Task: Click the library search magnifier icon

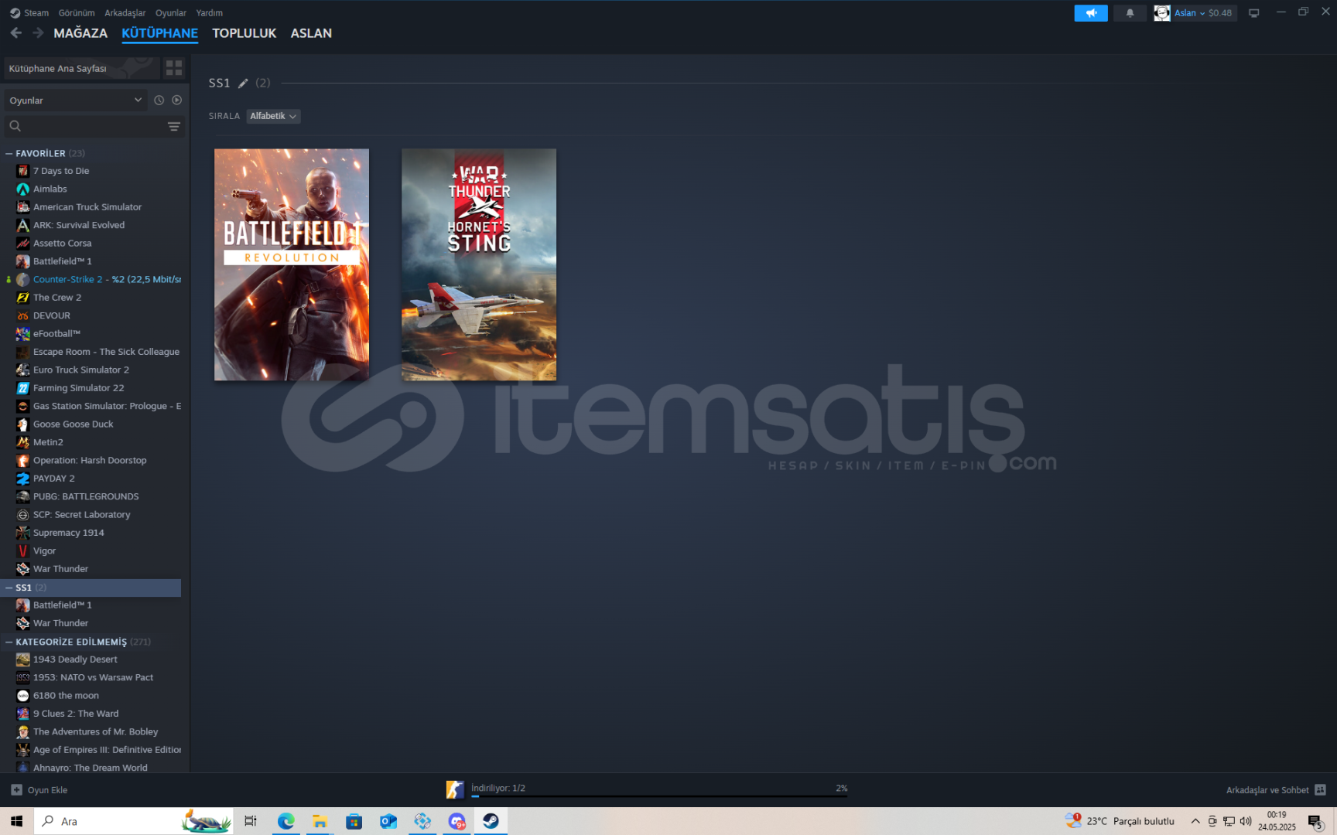Action: 15,126
